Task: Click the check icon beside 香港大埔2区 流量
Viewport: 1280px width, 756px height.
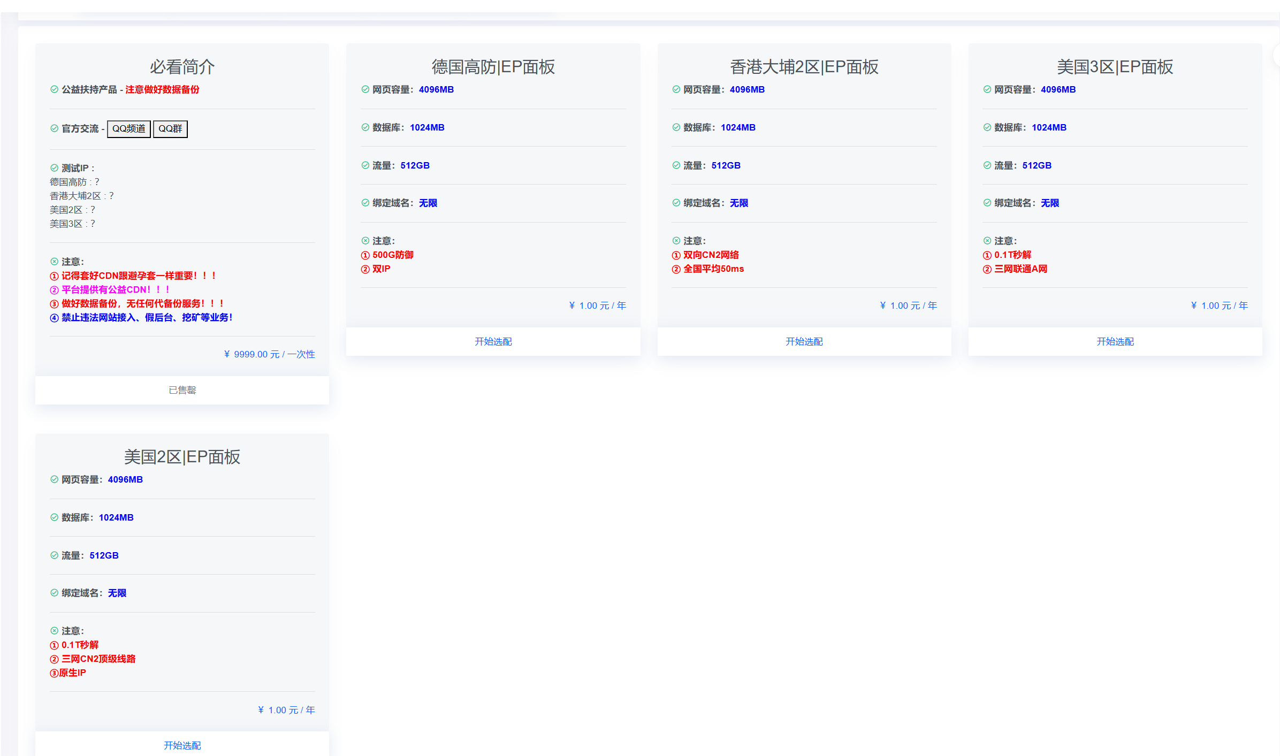Action: pos(676,165)
